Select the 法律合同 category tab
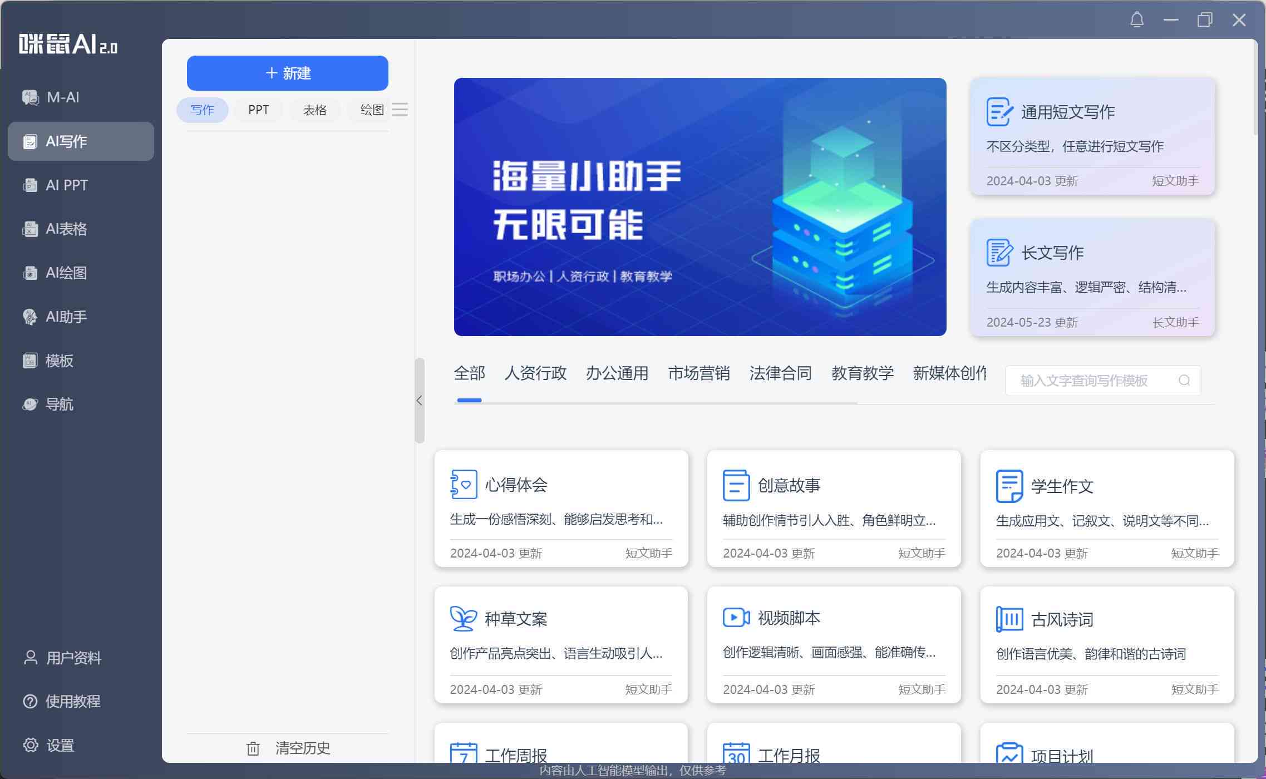The height and width of the screenshot is (779, 1266). (x=781, y=373)
